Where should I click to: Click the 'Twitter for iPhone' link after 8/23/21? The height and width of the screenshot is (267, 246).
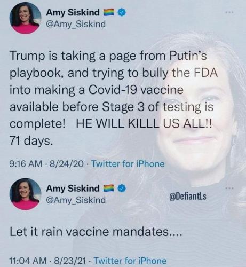pyautogui.click(x=130, y=261)
